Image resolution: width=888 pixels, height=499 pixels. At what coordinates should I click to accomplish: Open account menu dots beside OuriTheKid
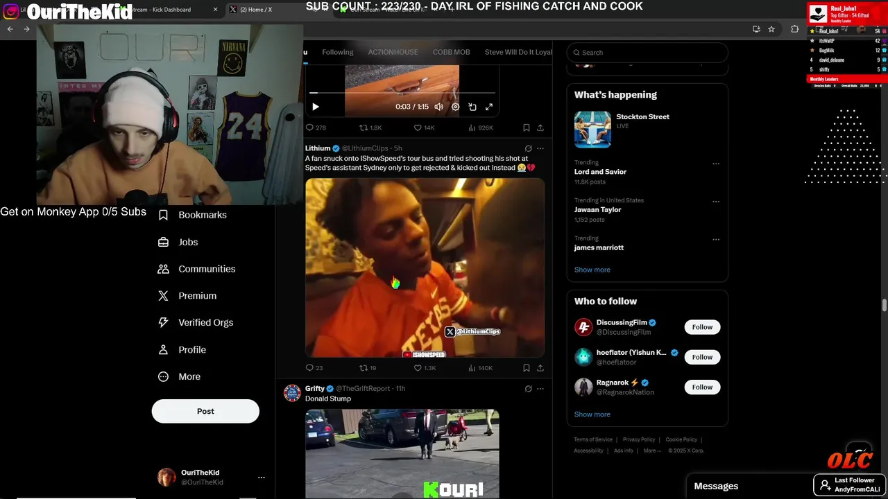(x=262, y=478)
